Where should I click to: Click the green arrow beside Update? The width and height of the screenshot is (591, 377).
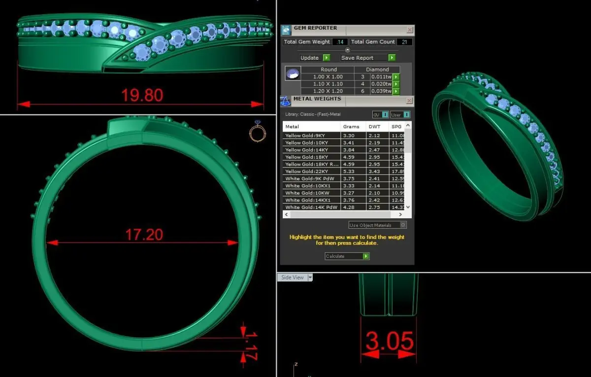click(x=327, y=58)
